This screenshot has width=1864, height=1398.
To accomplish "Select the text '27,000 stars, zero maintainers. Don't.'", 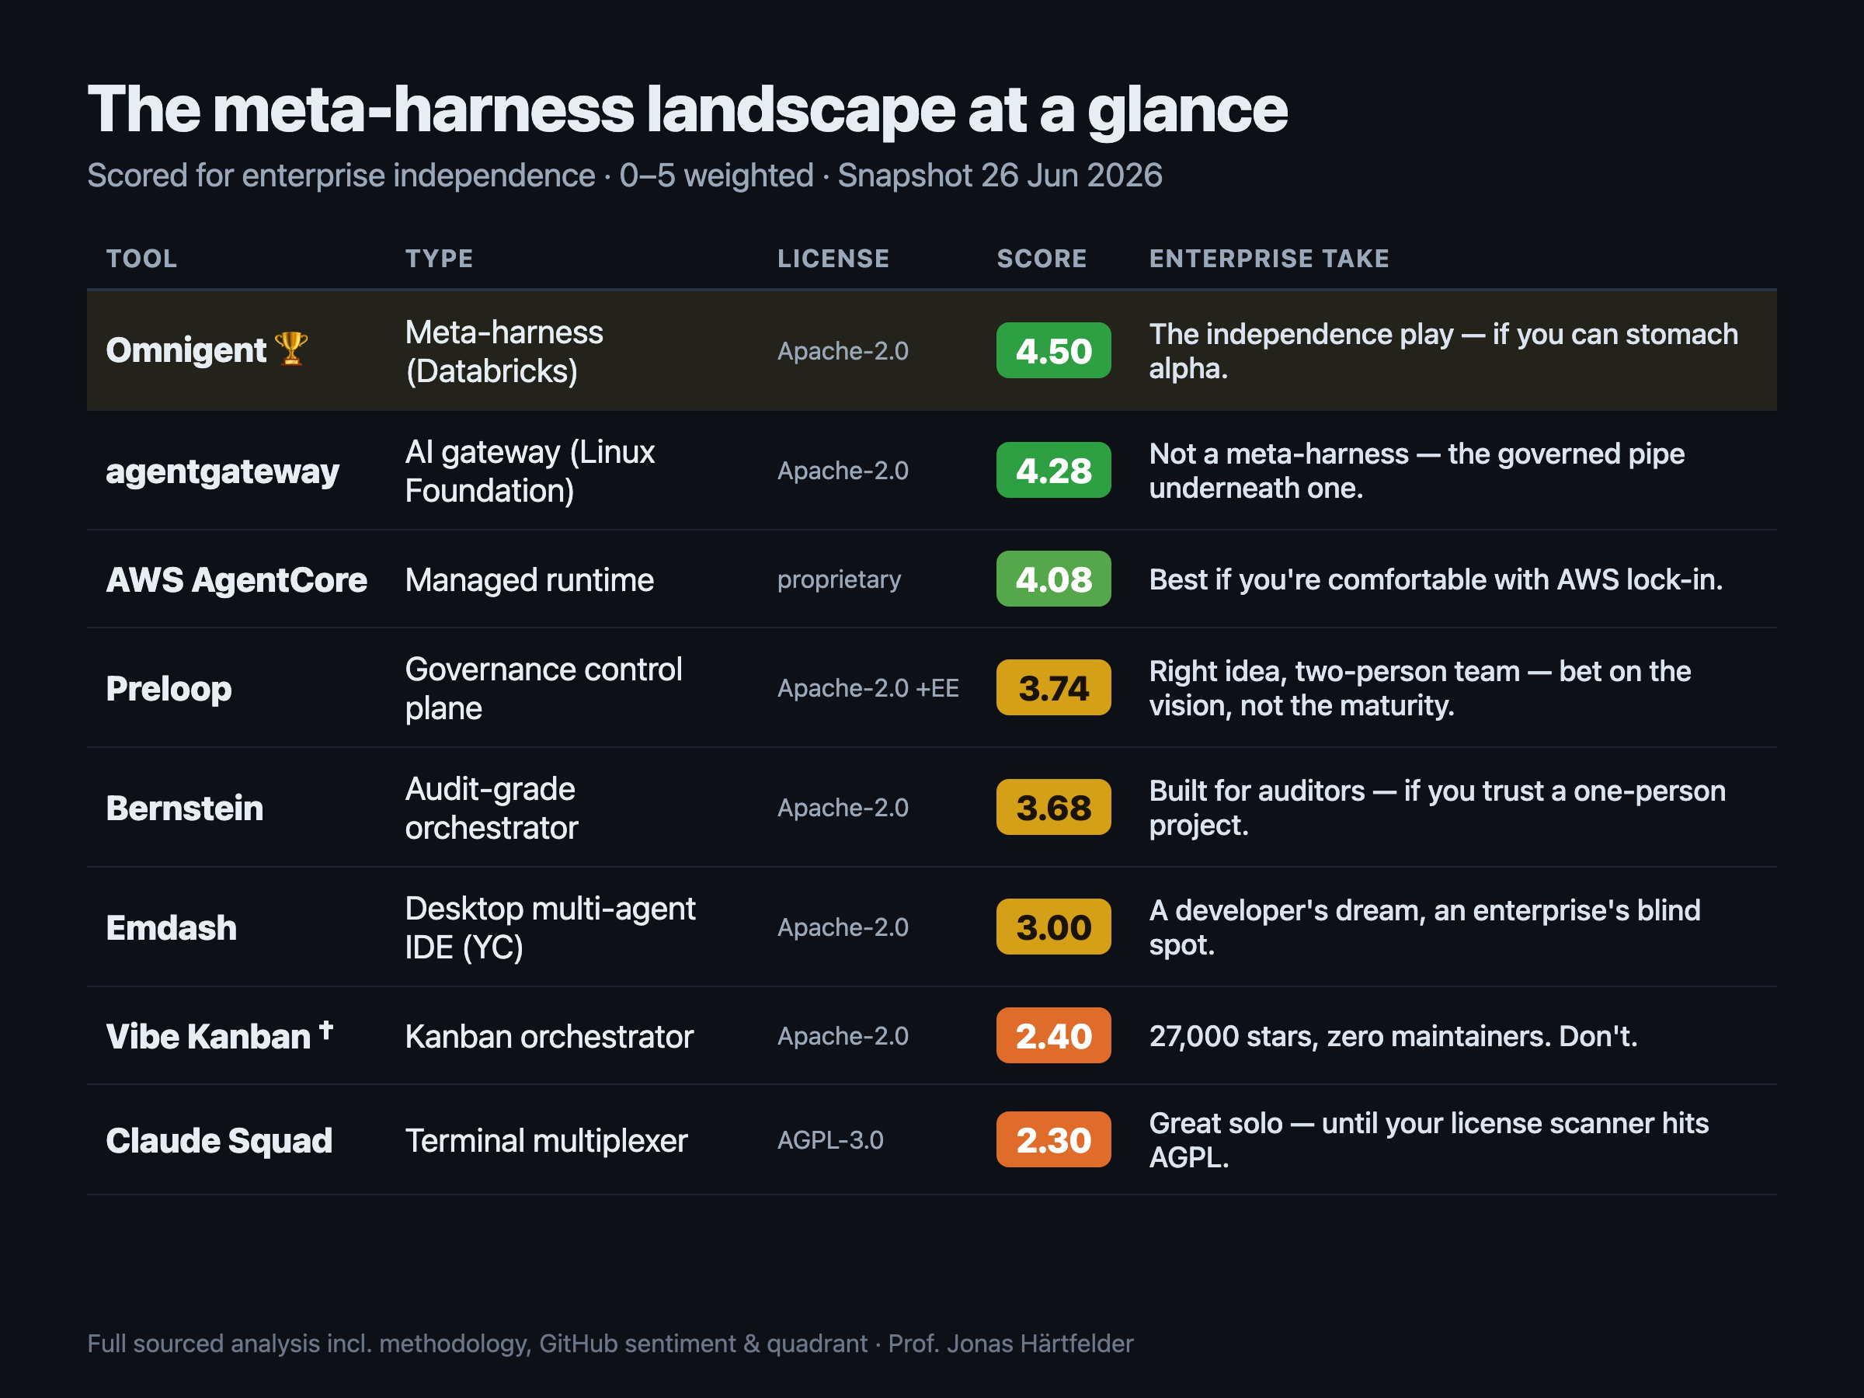I will 1393,1037.
